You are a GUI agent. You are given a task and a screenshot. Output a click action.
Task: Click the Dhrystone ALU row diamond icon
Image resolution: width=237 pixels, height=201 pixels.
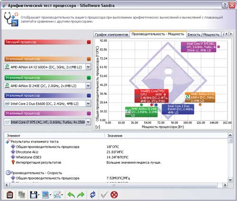tap(13, 152)
